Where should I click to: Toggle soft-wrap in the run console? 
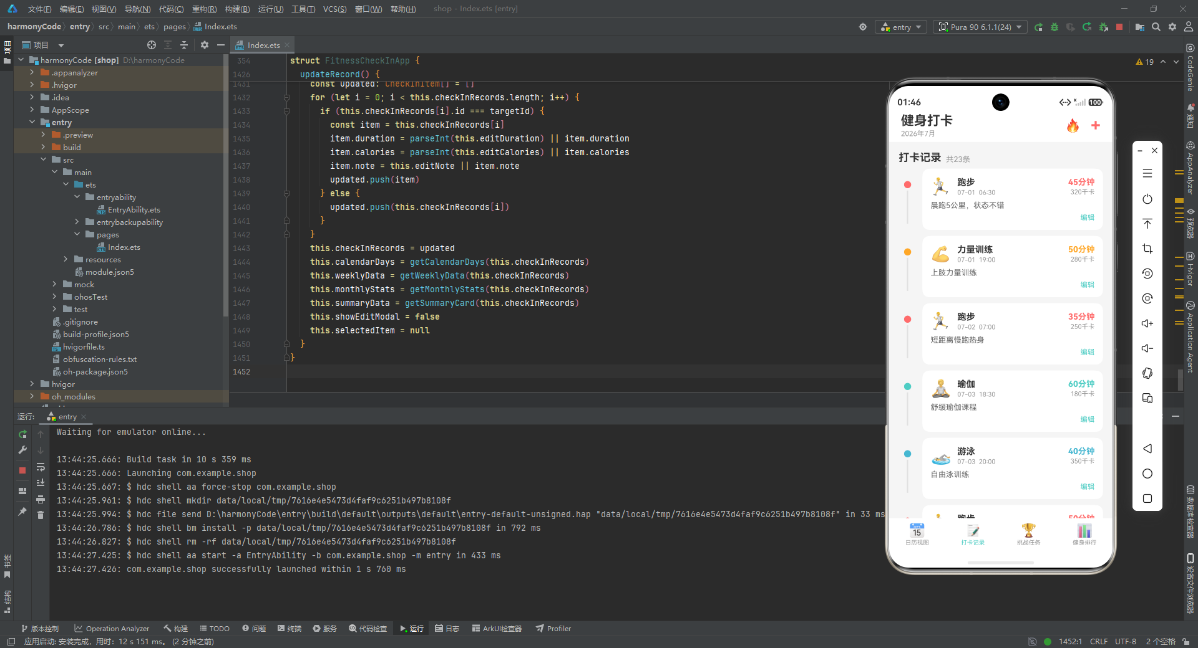click(x=41, y=466)
